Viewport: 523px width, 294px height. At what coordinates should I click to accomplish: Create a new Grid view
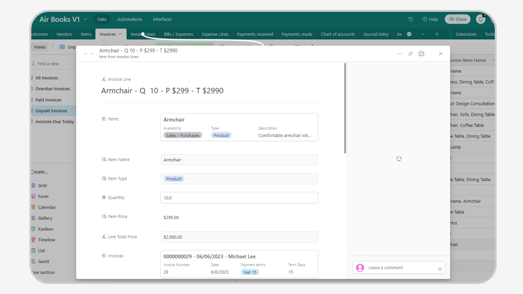[42, 185]
